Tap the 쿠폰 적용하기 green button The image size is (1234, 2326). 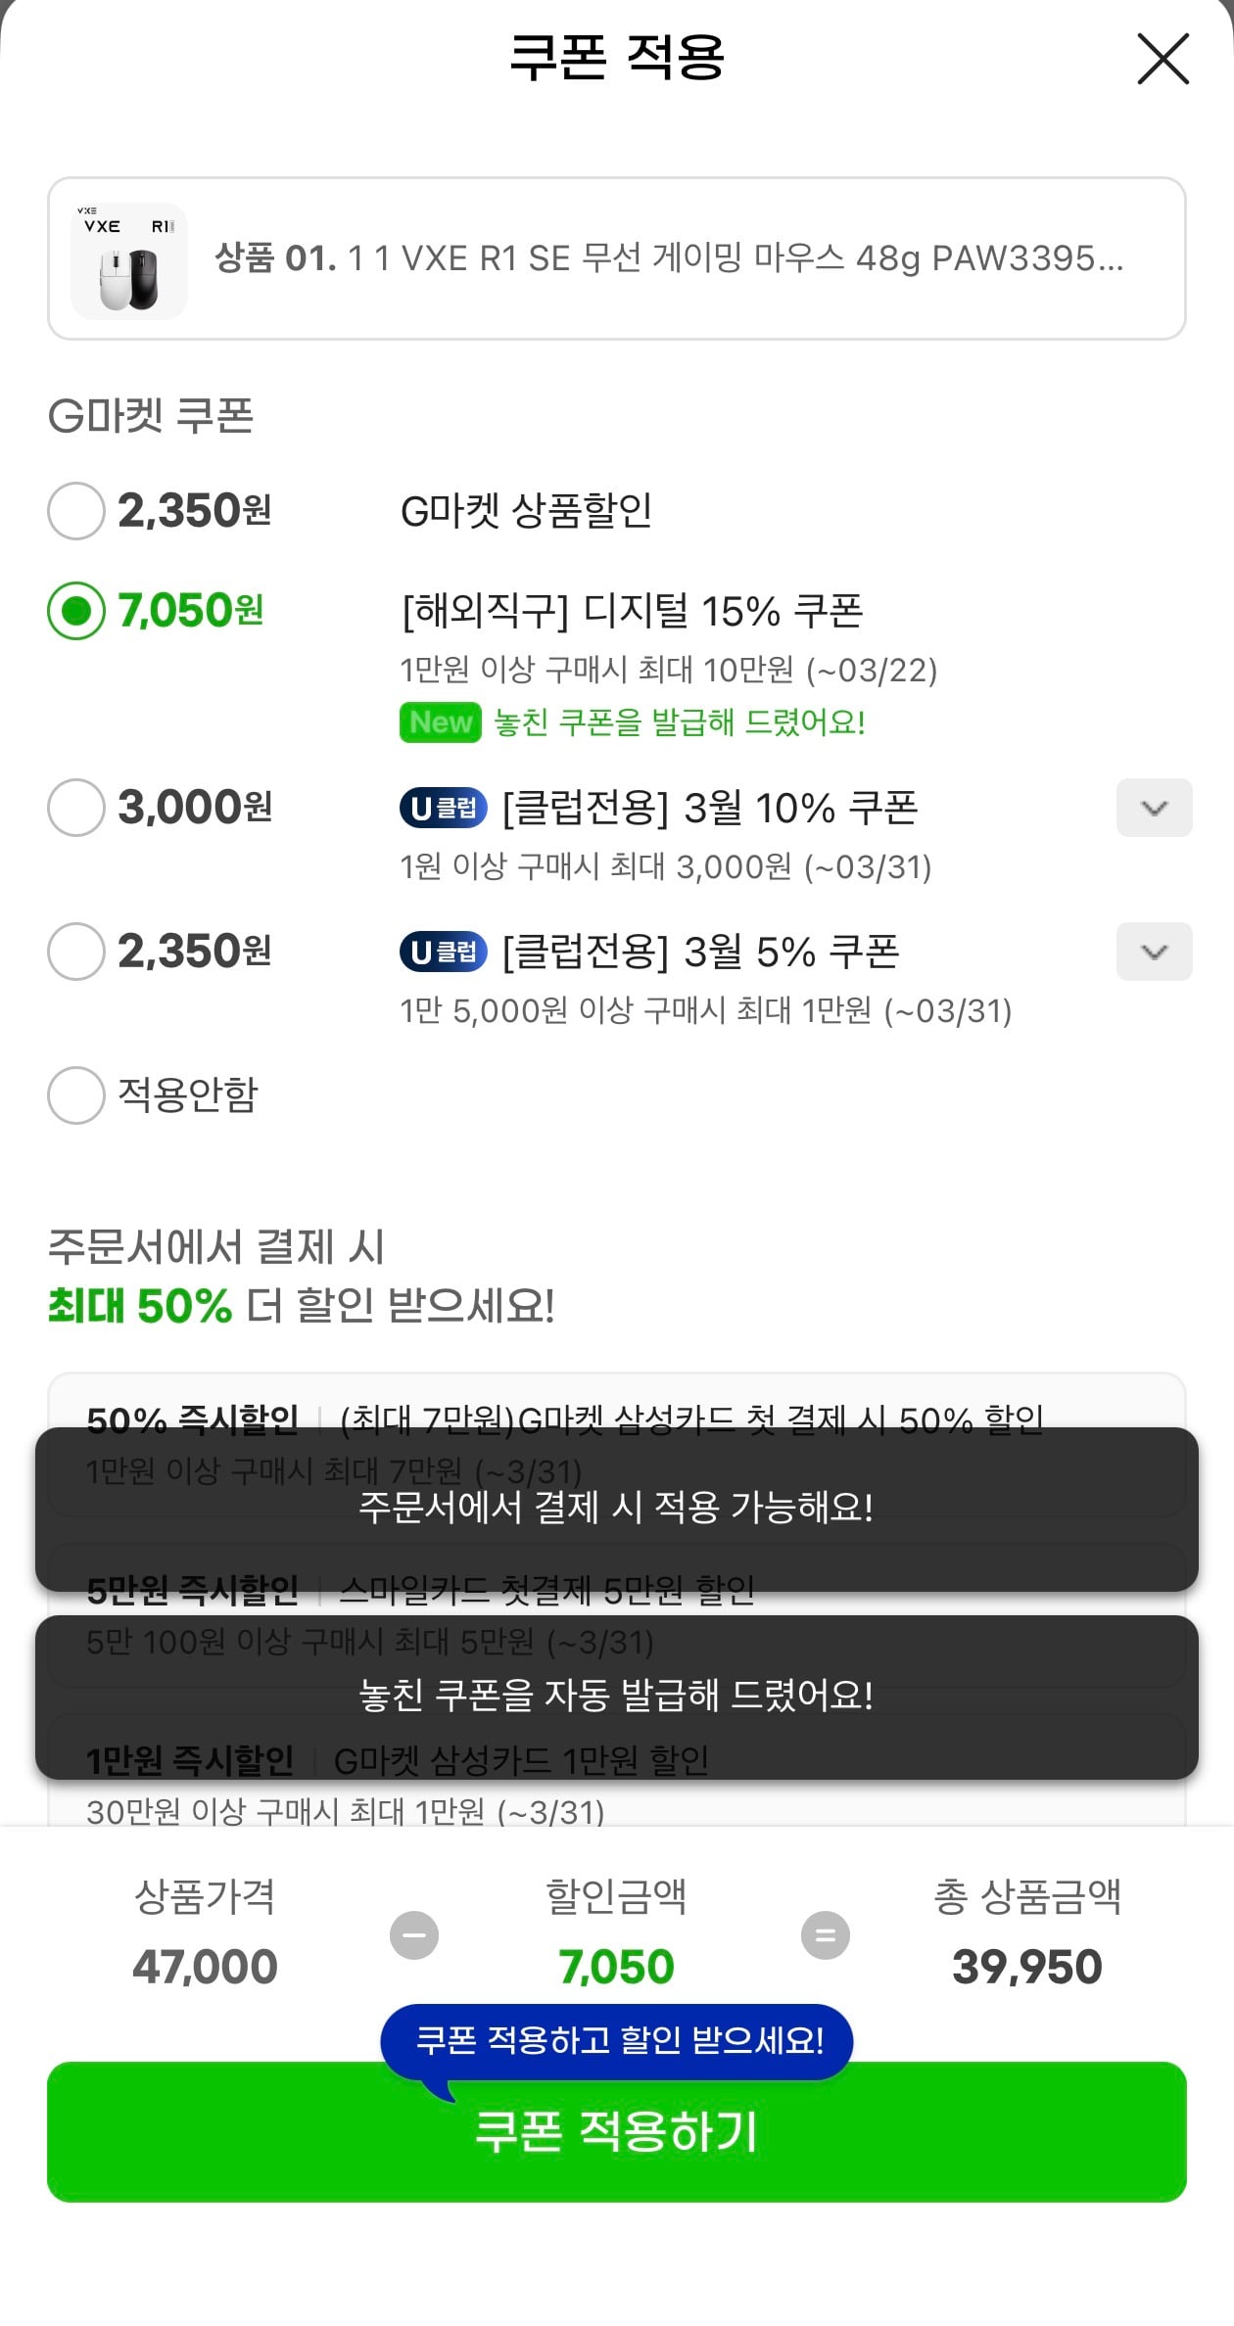(617, 2132)
